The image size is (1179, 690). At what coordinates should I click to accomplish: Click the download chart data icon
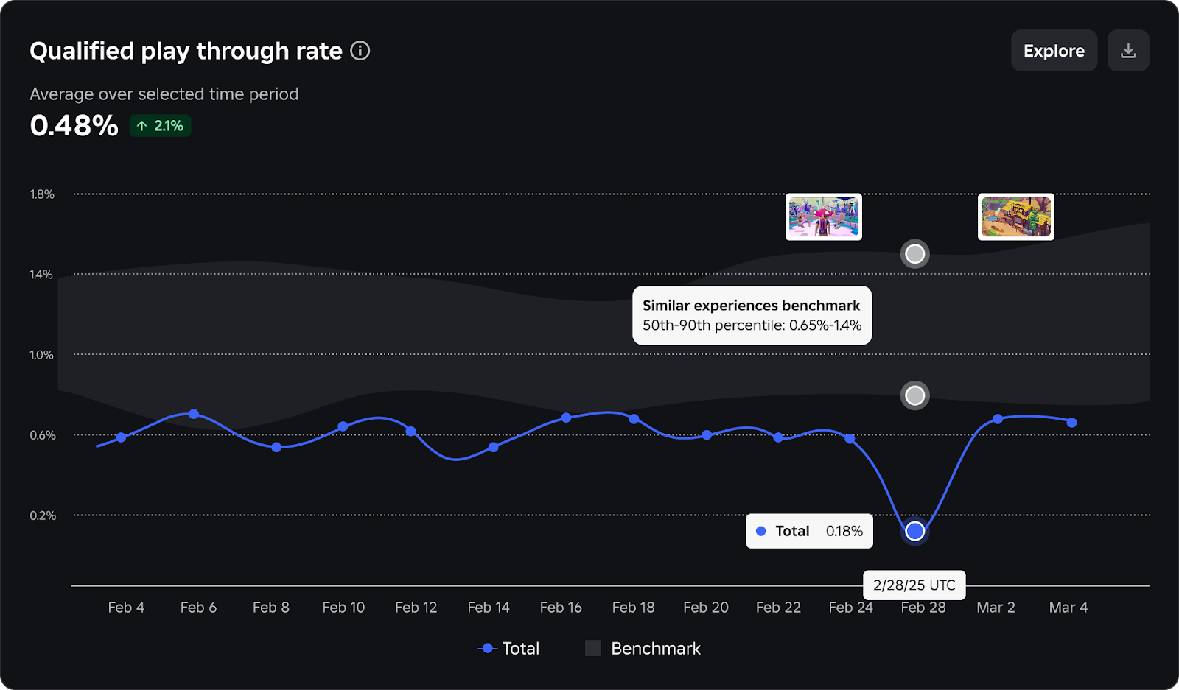tap(1128, 51)
